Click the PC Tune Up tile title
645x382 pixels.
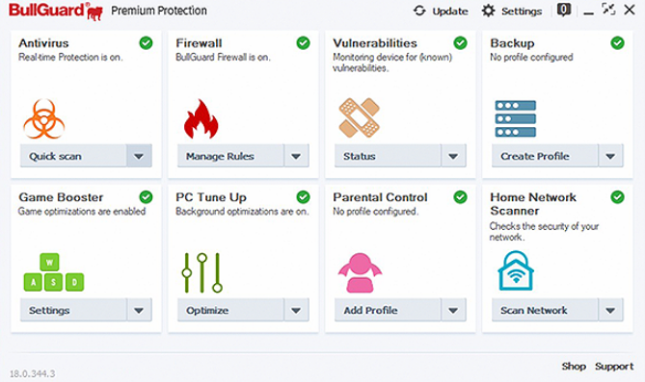pos(211,197)
